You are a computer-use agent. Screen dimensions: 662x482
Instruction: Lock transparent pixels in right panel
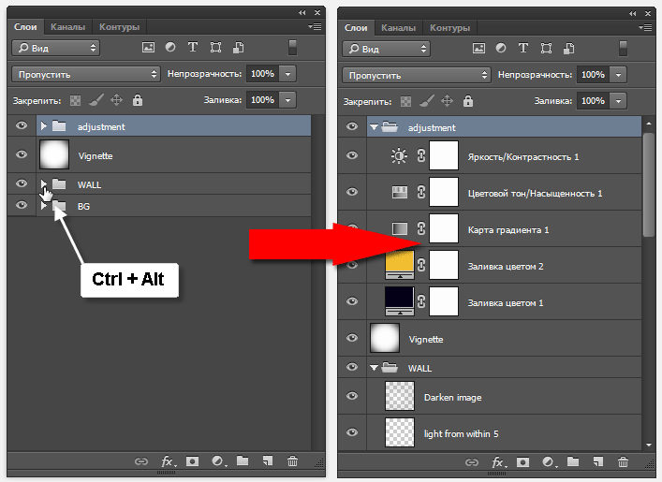pos(405,101)
